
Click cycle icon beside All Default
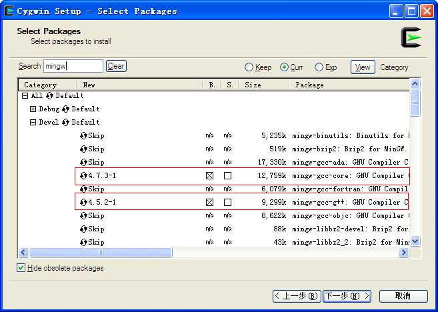50,96
